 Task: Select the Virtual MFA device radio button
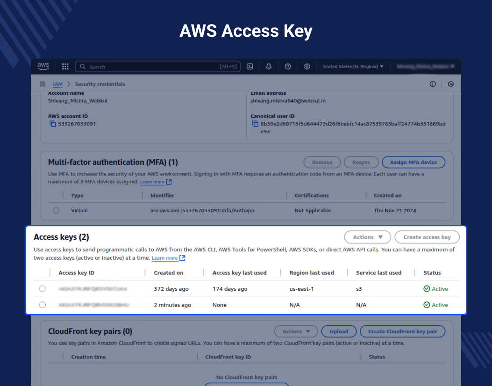(x=56, y=211)
